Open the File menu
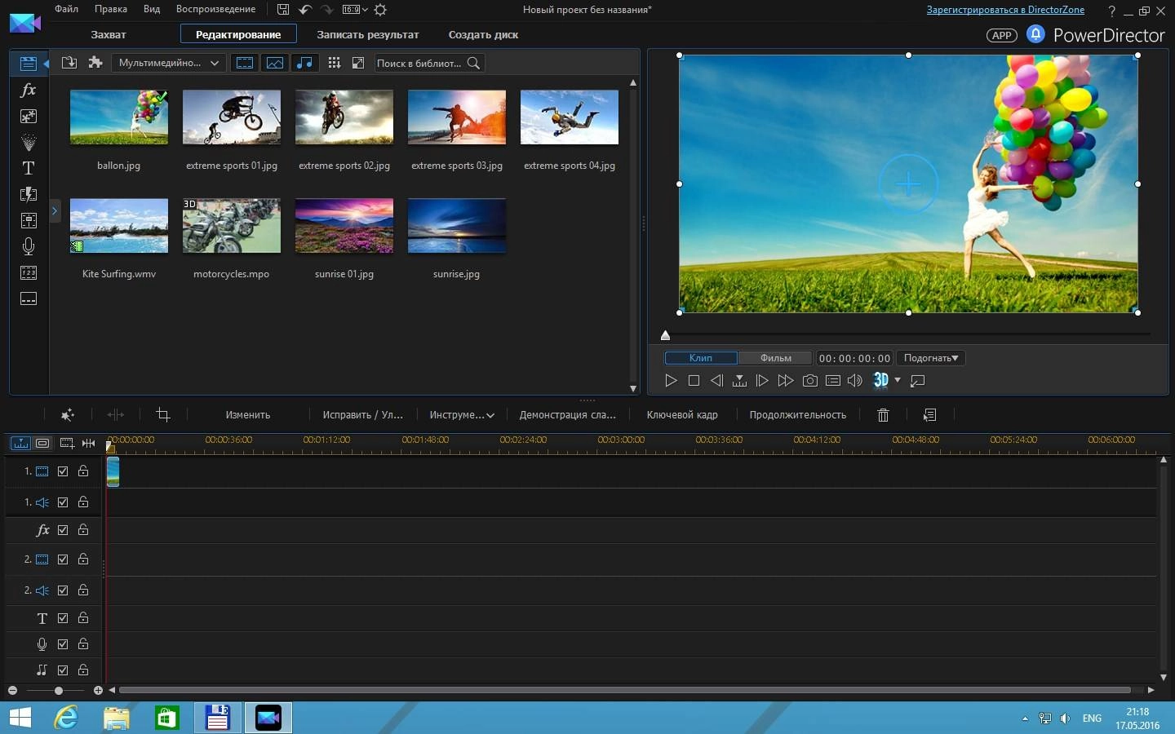 67,9
